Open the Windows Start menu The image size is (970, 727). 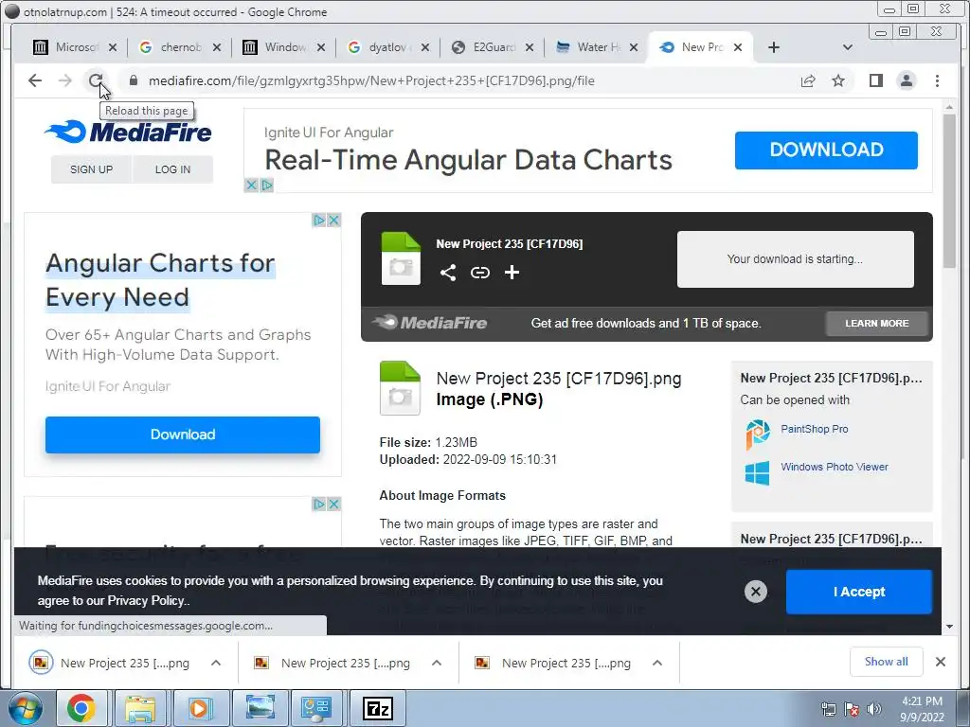click(25, 708)
